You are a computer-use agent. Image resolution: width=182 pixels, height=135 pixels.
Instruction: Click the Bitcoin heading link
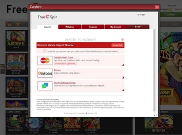pos(57,70)
